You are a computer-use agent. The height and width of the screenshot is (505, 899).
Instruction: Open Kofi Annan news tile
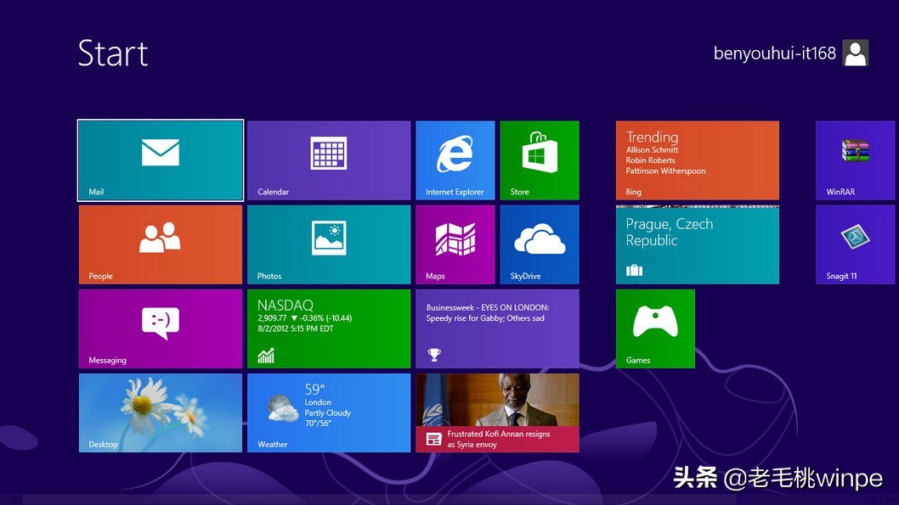(x=497, y=412)
